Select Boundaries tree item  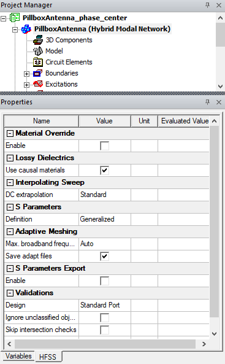click(62, 74)
